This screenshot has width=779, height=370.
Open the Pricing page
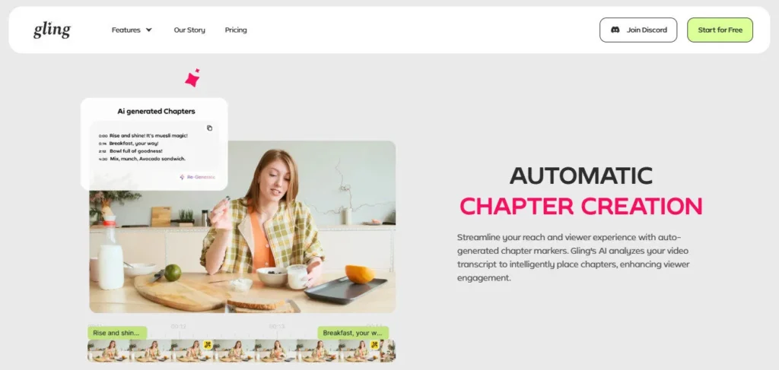click(x=236, y=30)
